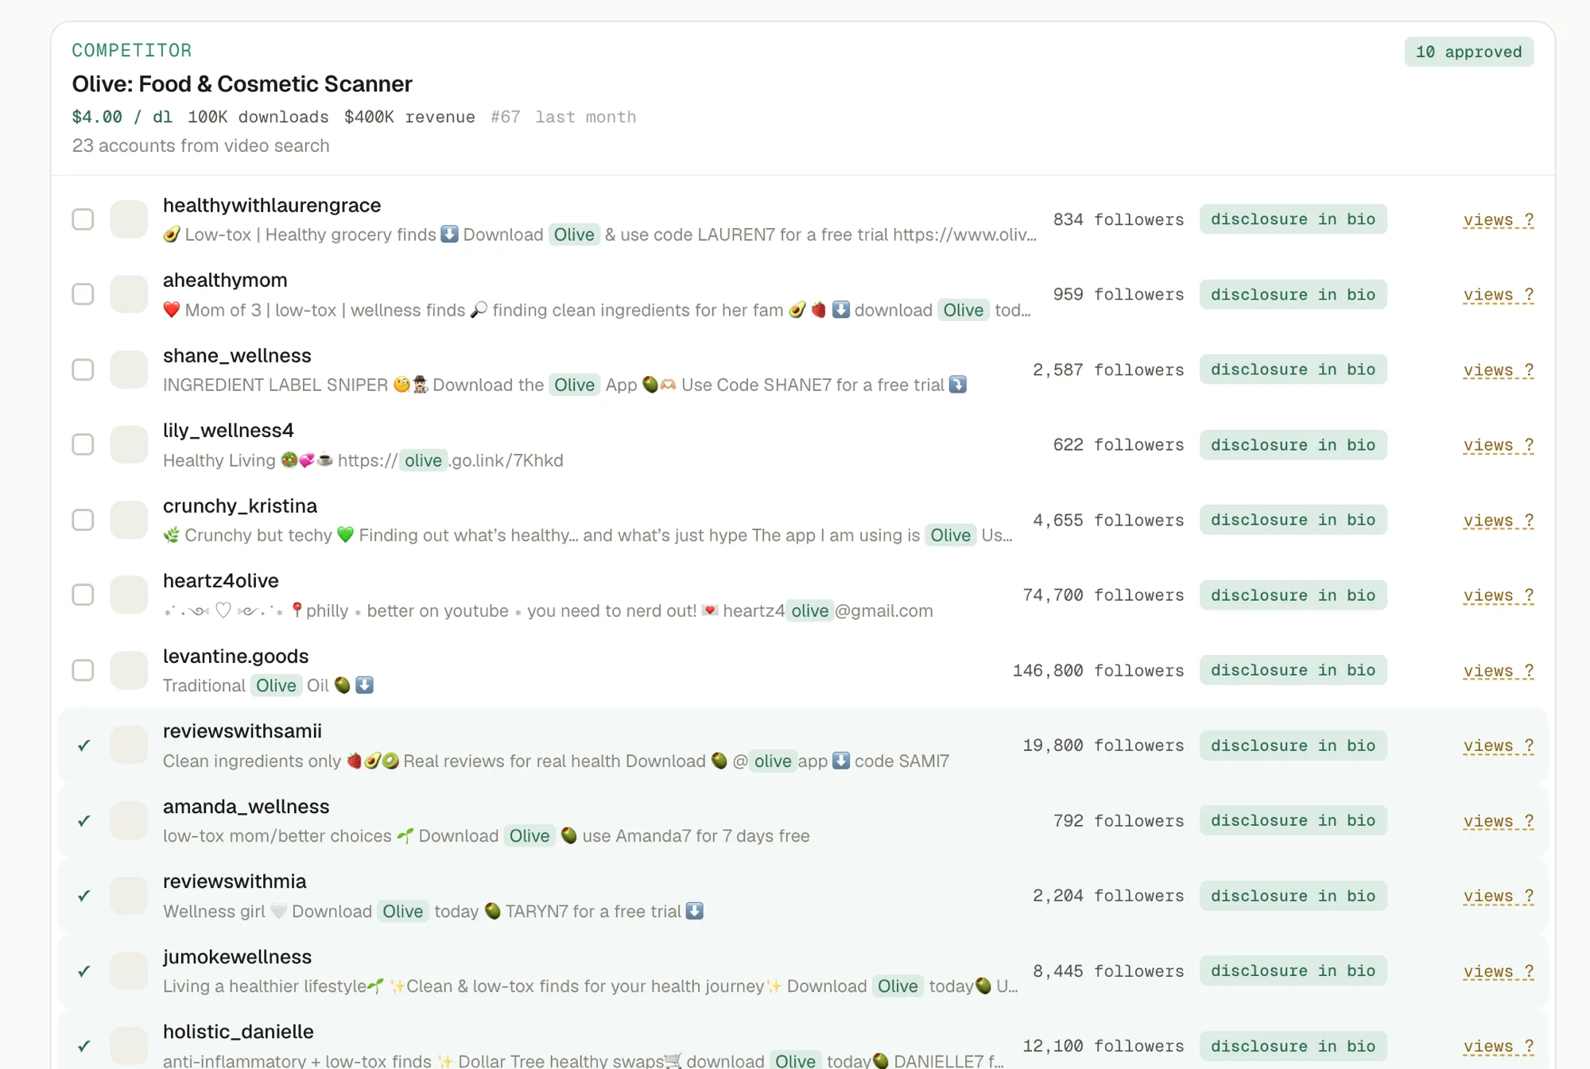The height and width of the screenshot is (1069, 1590).
Task: Toggle the holistic_danielle approved checkmark
Action: pos(83,1046)
